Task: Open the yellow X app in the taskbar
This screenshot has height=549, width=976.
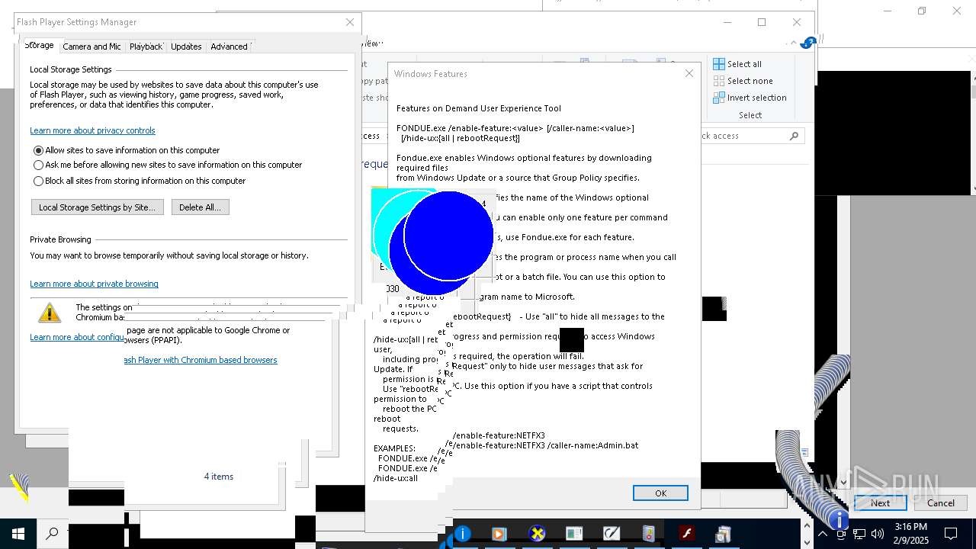Action: [x=537, y=534]
